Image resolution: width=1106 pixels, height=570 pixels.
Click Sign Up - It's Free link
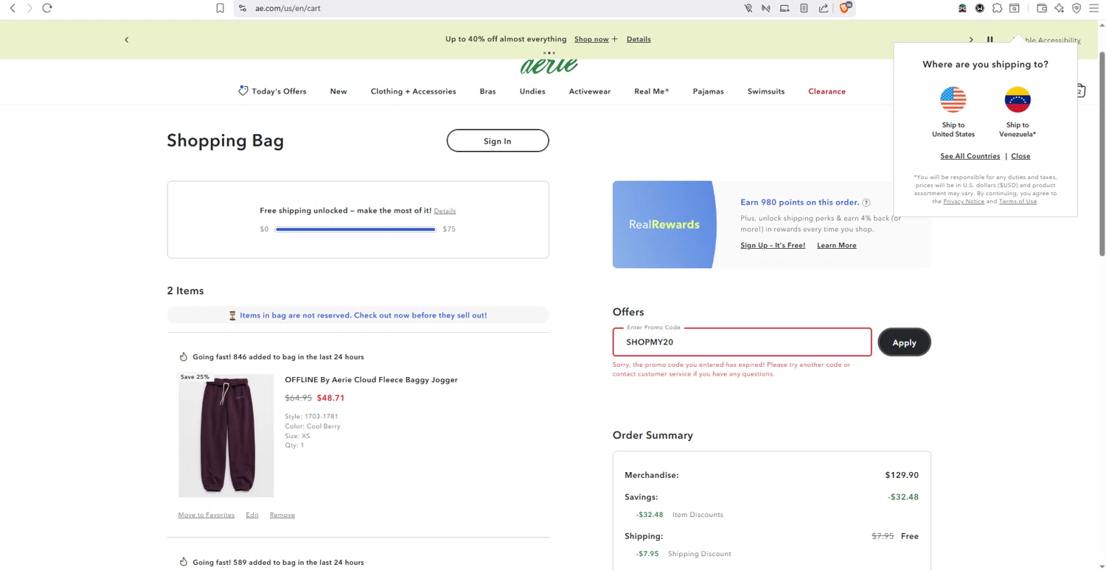(773, 245)
